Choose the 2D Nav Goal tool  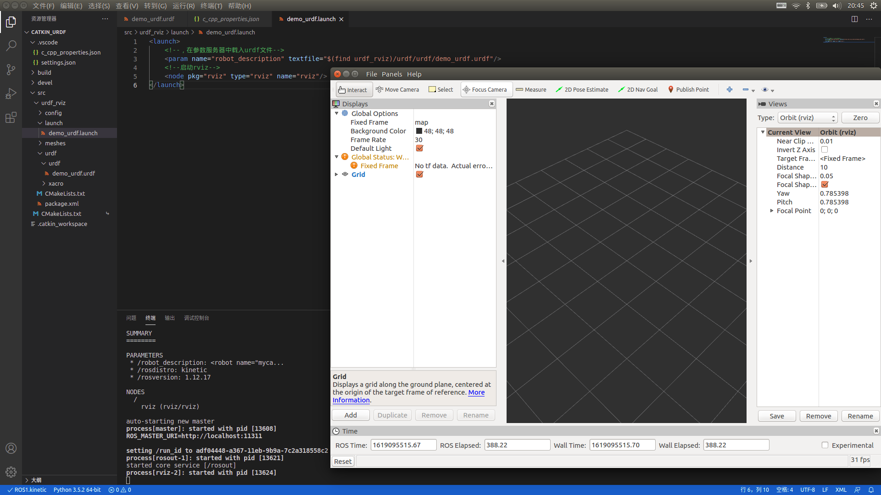(x=638, y=89)
